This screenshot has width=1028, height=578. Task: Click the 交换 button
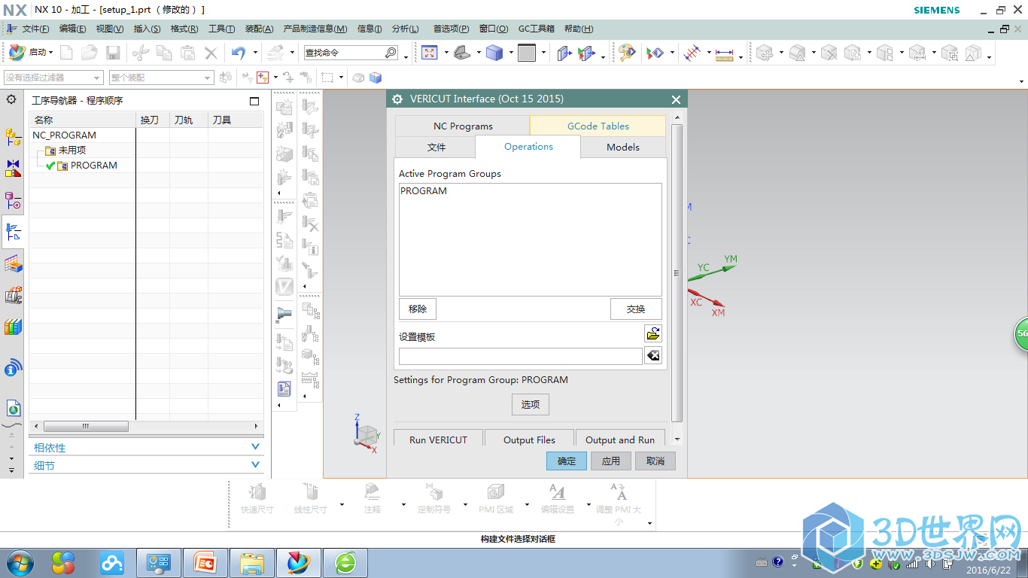coord(636,309)
